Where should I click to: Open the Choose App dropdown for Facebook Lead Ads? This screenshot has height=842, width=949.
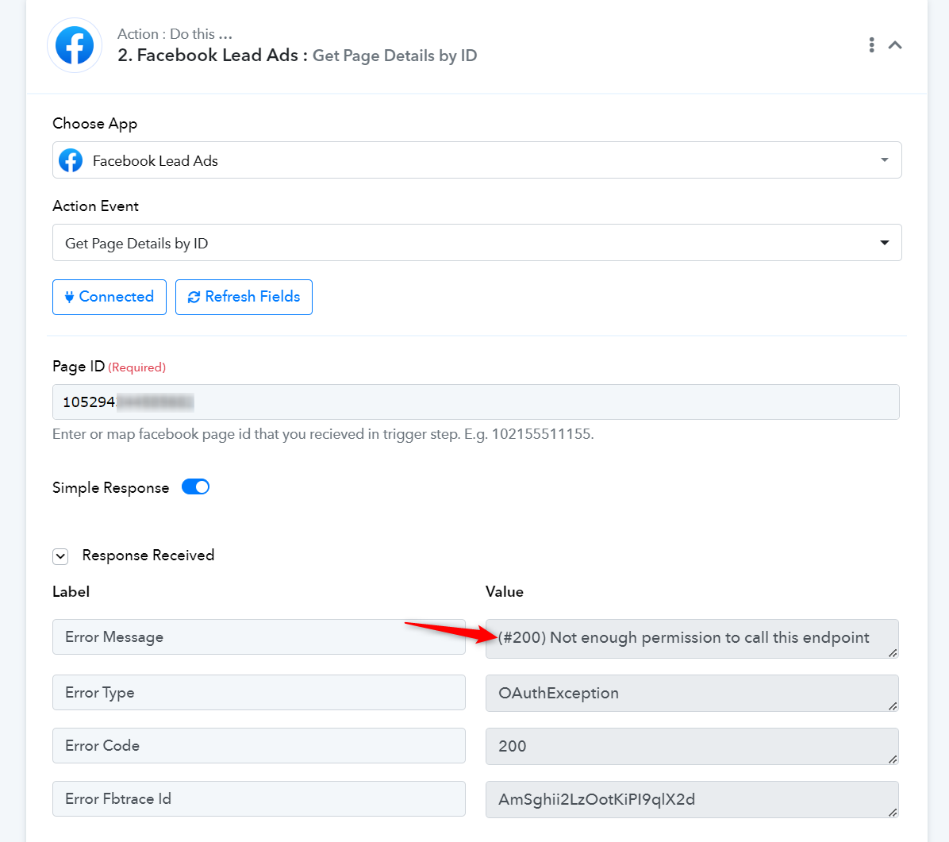[477, 160]
